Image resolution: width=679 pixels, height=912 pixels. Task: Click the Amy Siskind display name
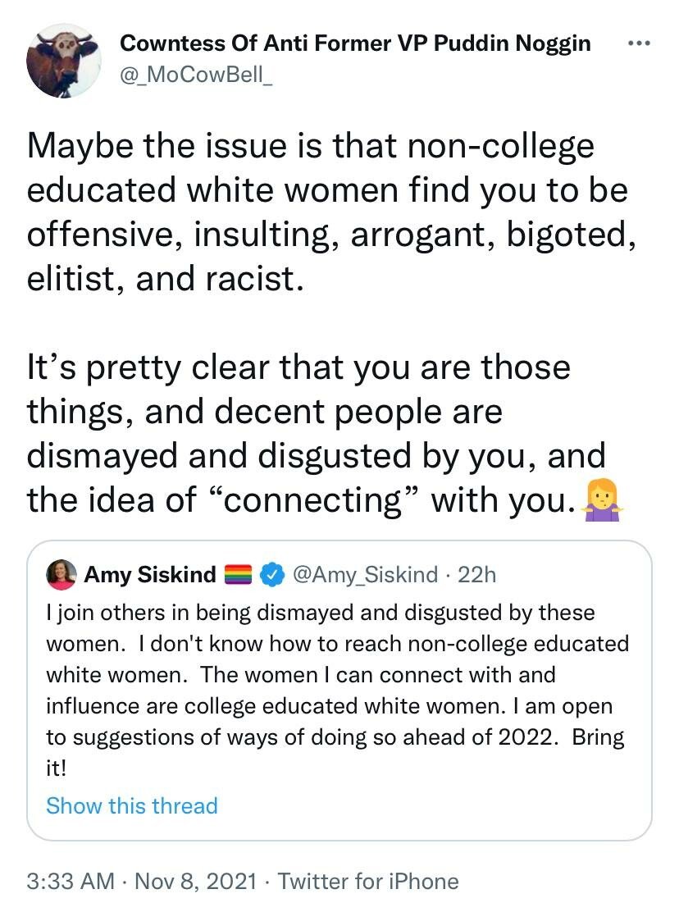click(150, 575)
